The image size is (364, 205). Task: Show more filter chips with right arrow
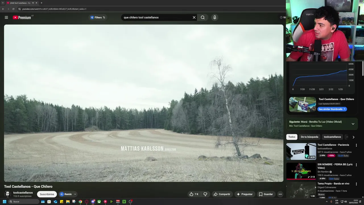pyautogui.click(x=353, y=137)
